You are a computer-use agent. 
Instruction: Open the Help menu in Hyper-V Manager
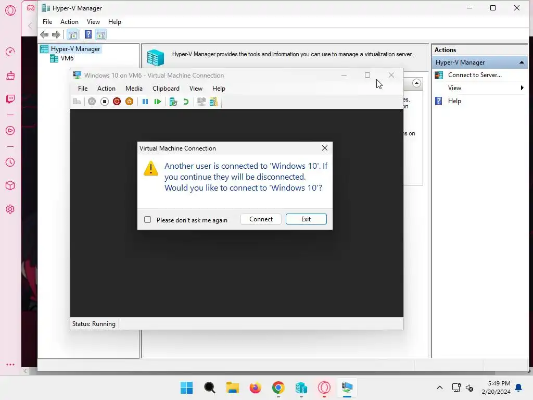click(x=115, y=22)
